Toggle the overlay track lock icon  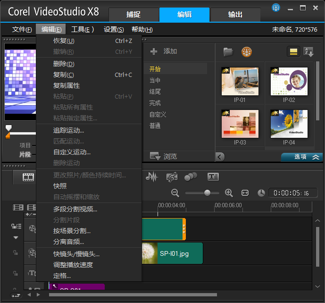pos(16,252)
